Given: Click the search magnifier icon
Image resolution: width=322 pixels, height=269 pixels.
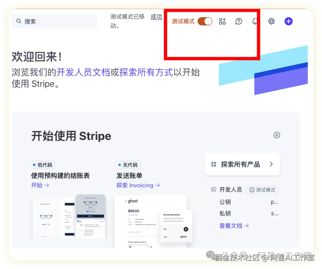Looking at the screenshot, I should click(x=18, y=21).
